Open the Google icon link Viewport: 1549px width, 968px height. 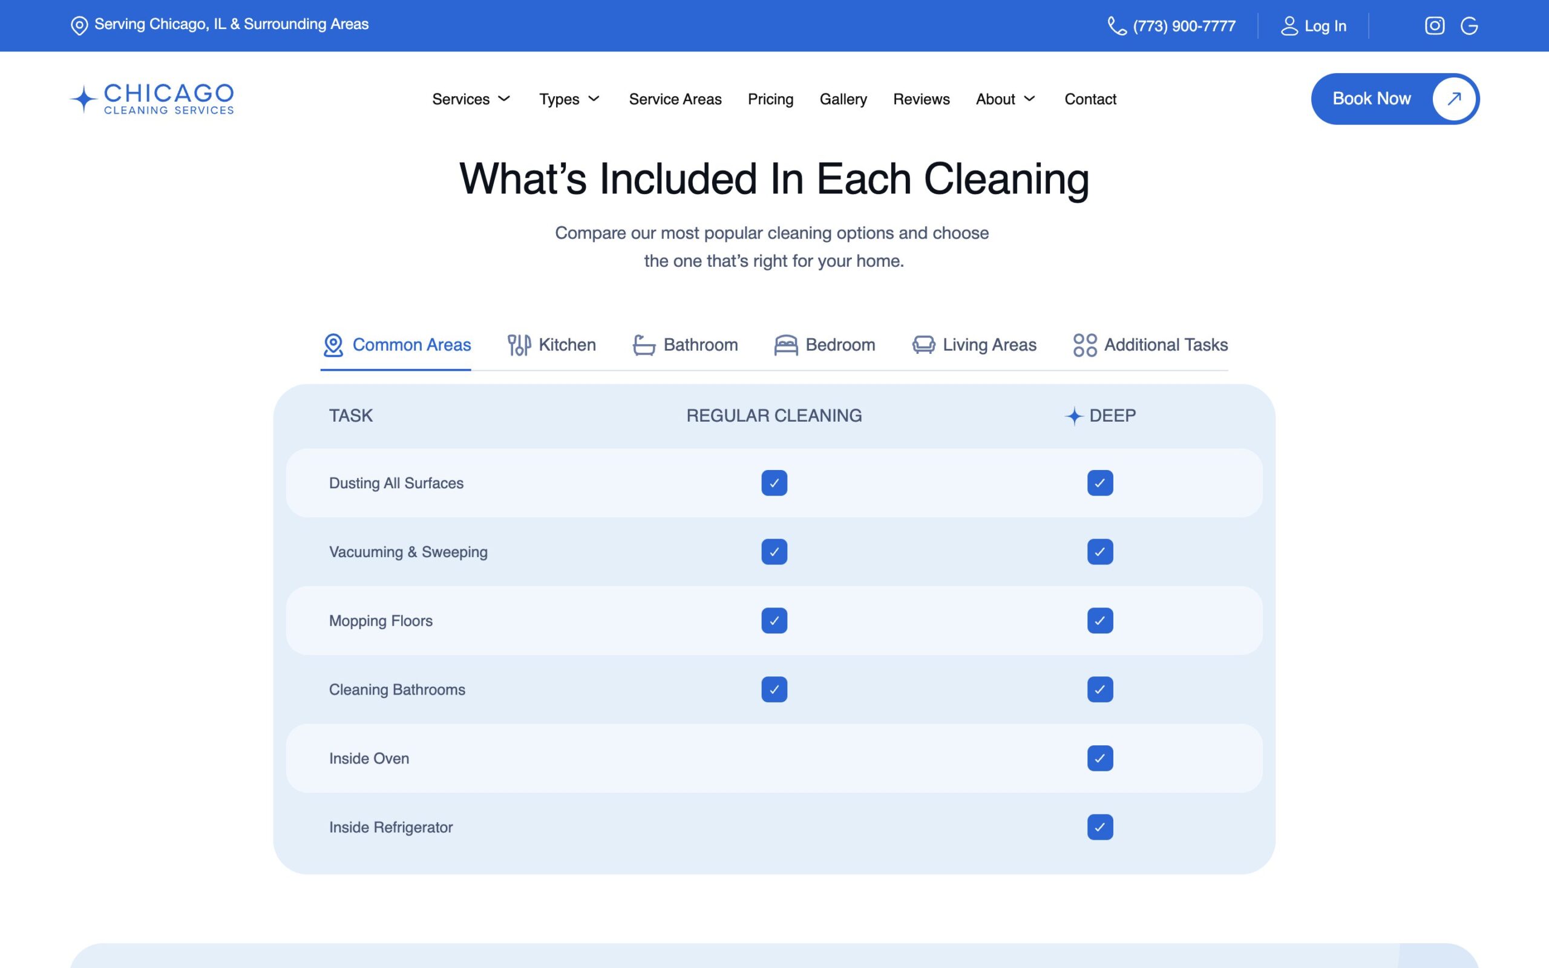tap(1469, 25)
